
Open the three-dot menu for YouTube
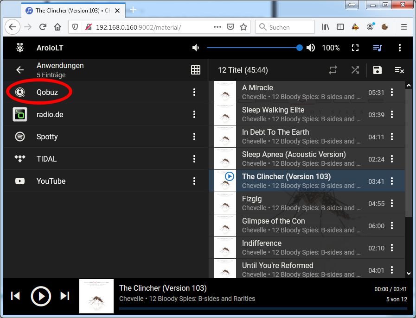(x=194, y=181)
